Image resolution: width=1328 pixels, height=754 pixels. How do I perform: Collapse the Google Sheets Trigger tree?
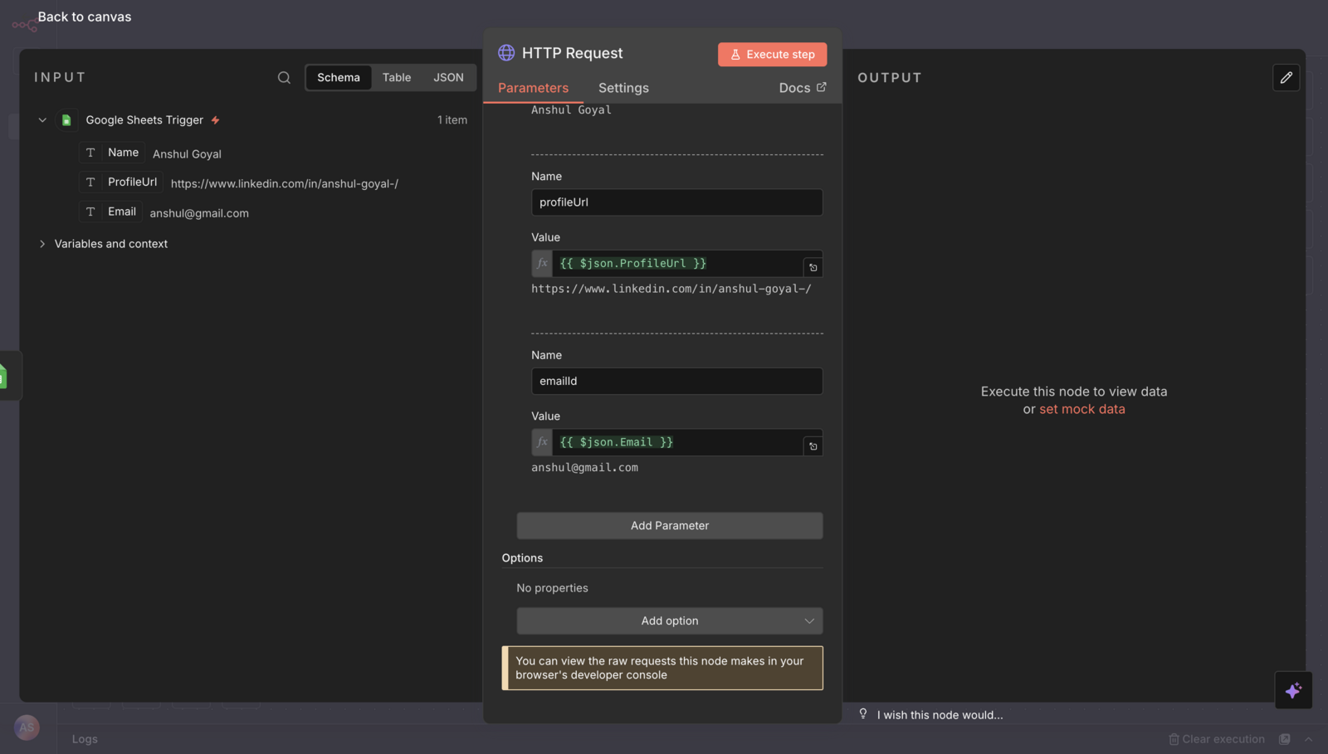point(42,120)
